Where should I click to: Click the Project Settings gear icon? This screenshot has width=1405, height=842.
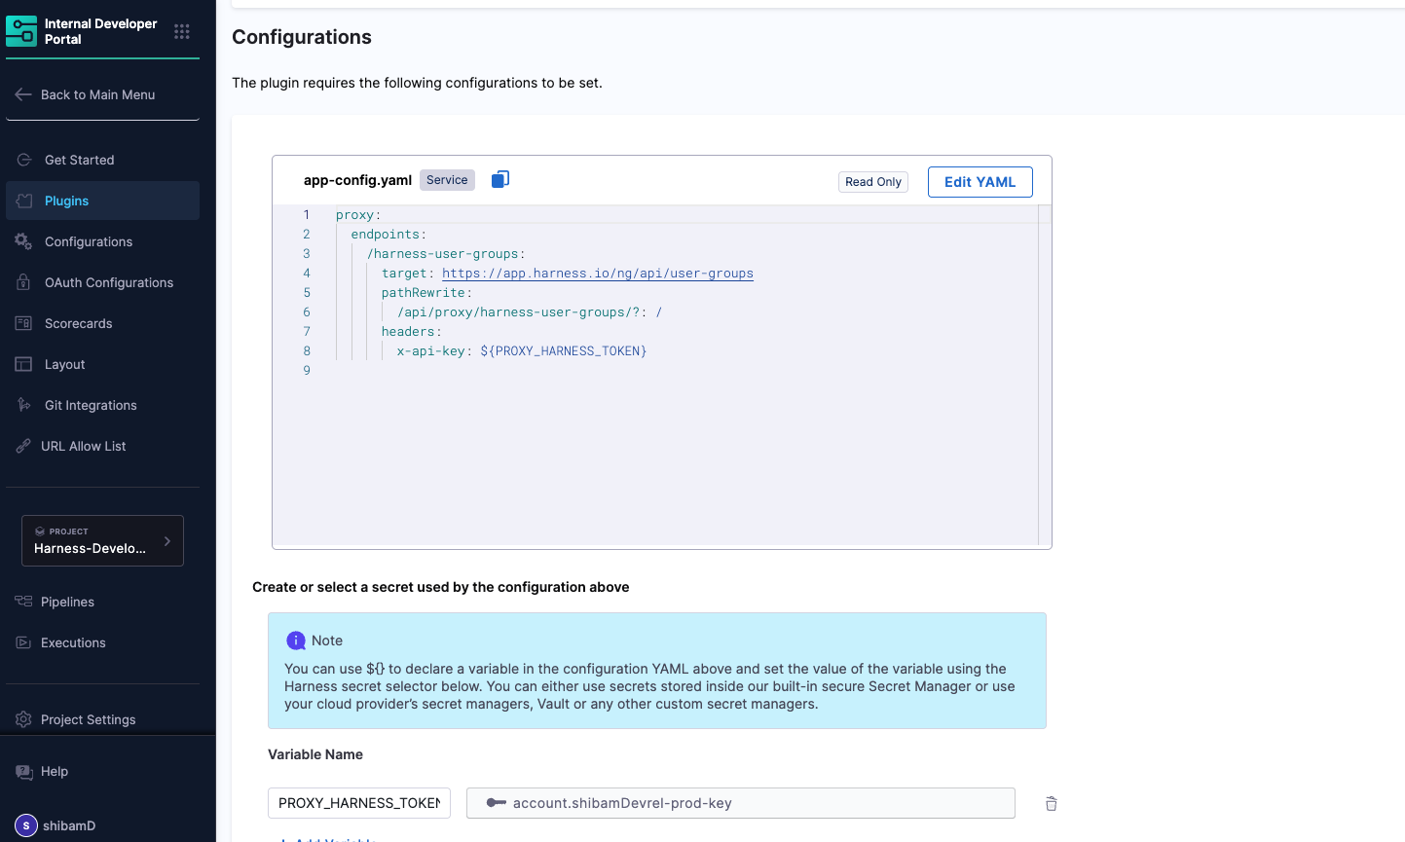tap(24, 719)
